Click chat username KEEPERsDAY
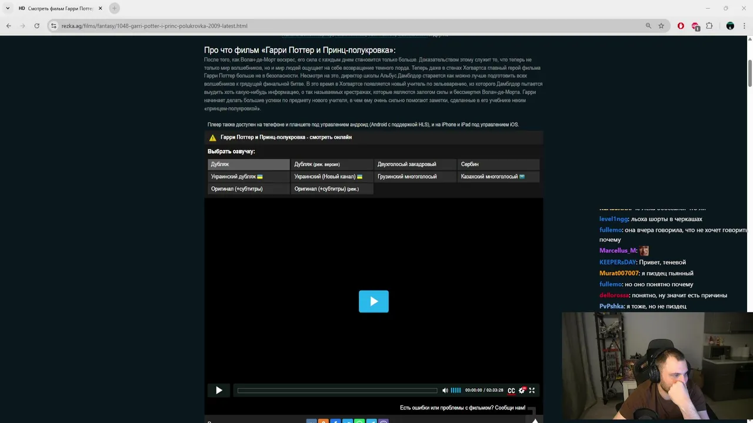Image resolution: width=753 pixels, height=423 pixels. click(618, 262)
